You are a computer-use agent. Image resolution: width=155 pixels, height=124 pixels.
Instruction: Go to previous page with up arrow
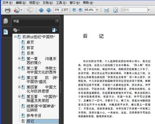point(41,10)
